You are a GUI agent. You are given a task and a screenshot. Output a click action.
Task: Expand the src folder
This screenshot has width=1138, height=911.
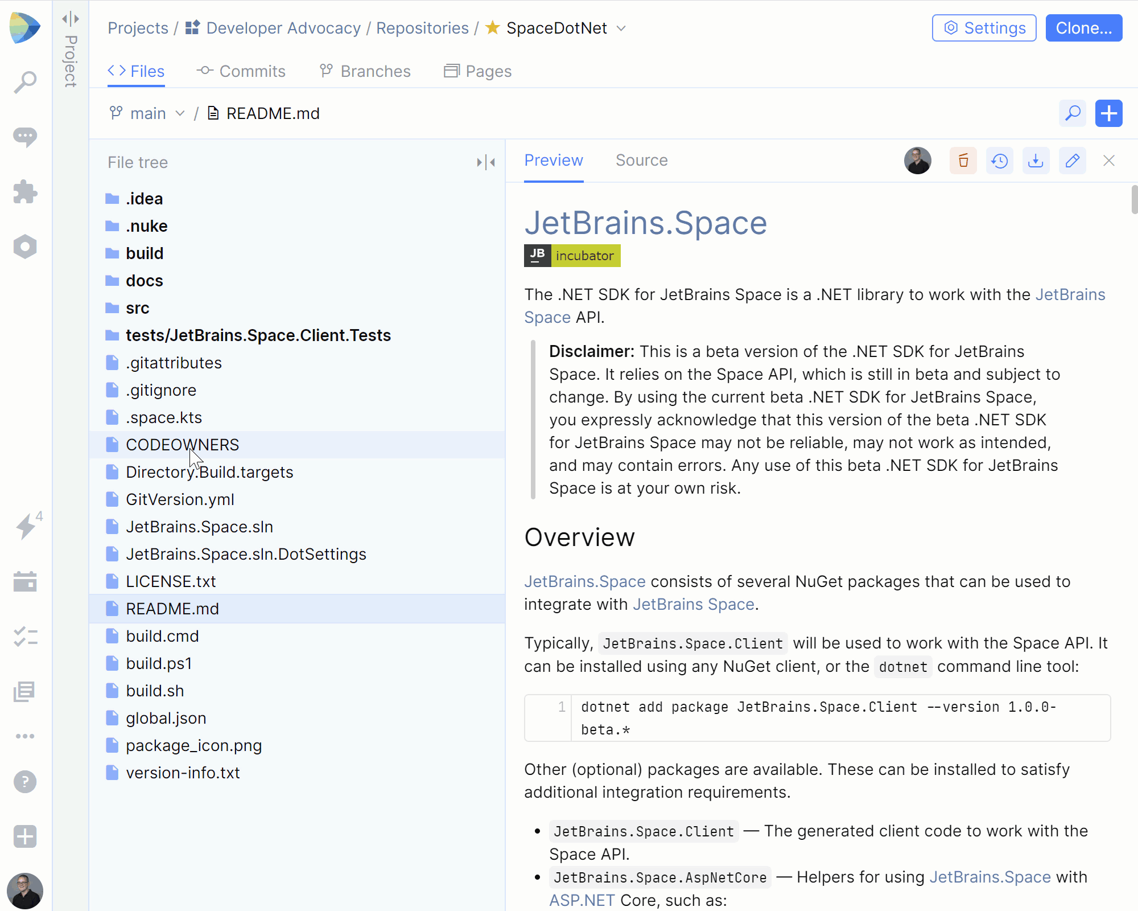tap(296, 308)
